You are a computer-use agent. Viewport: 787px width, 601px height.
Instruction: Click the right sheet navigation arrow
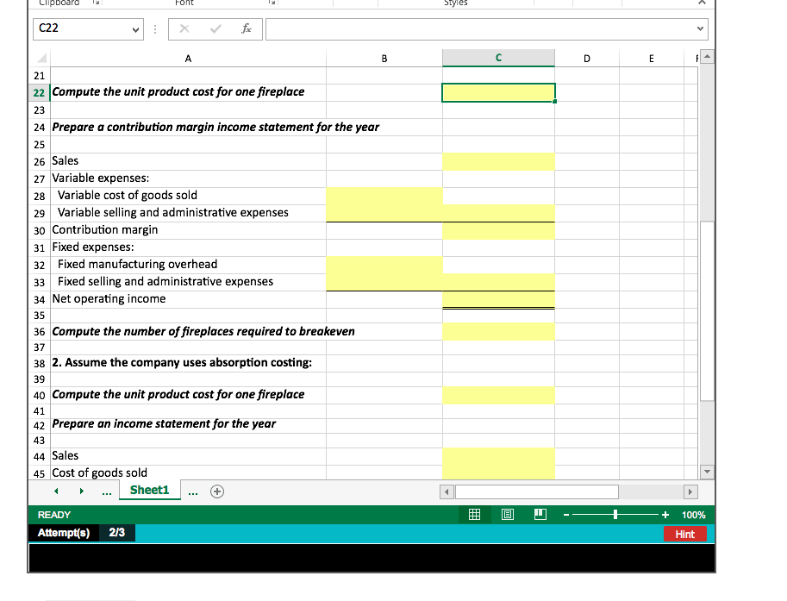[x=80, y=490]
